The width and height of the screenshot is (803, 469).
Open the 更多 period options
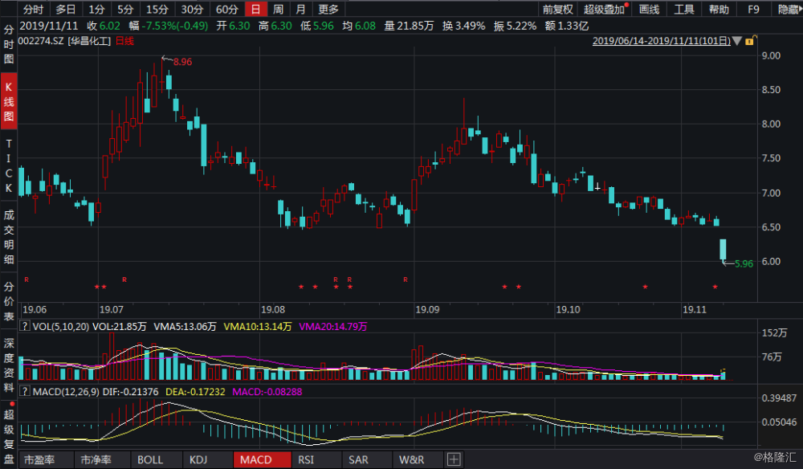click(328, 9)
